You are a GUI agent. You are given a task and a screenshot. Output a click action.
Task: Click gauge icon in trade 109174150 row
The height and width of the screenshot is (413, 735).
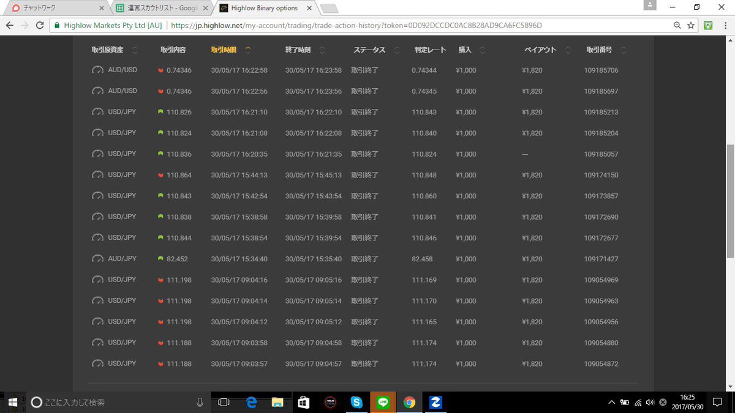97,175
